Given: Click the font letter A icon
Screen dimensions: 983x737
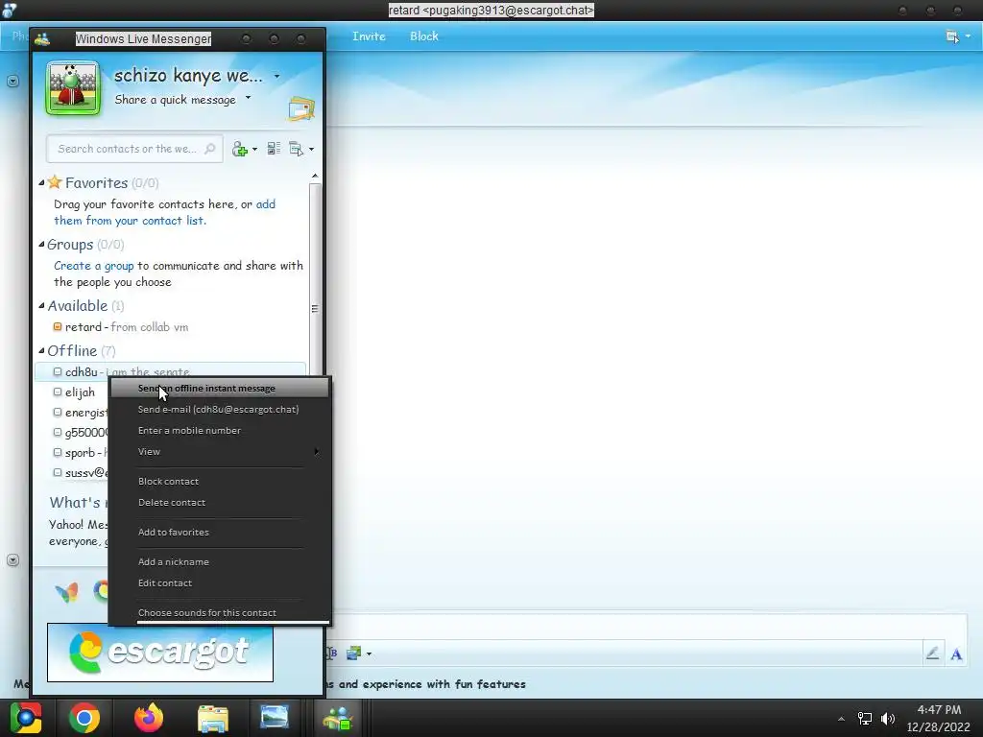Looking at the screenshot, I should tap(957, 654).
